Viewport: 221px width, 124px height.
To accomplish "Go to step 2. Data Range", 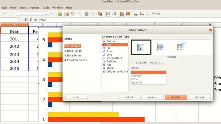I will point(73,51).
